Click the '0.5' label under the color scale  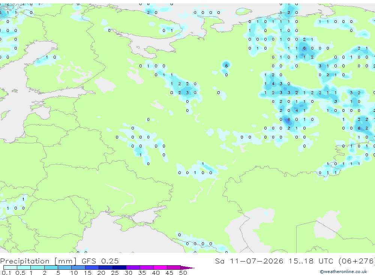20,273
